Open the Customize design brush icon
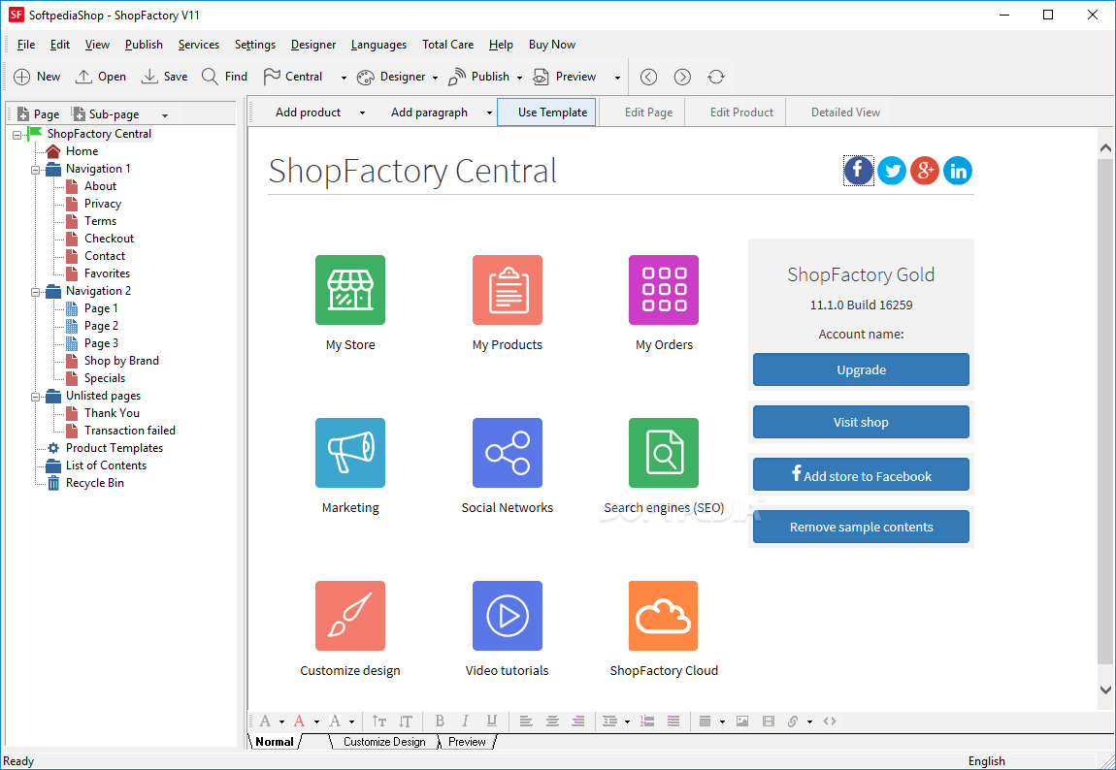Screen dimensions: 1116x770 point(350,616)
